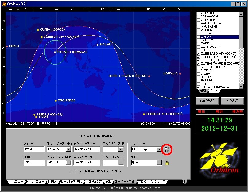Select E-ST@R in the satellite list
The image size is (248, 192).
pyautogui.click(x=207, y=81)
